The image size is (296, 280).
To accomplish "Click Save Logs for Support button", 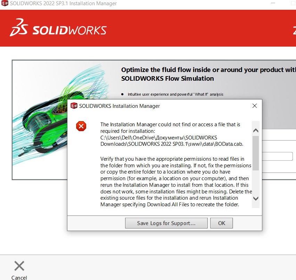I will (166, 223).
